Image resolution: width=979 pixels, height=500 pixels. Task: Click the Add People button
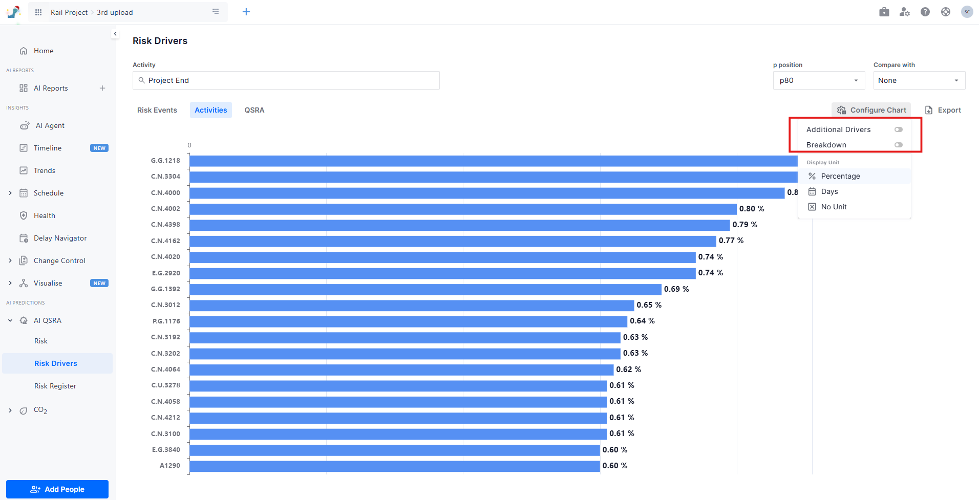tap(57, 489)
